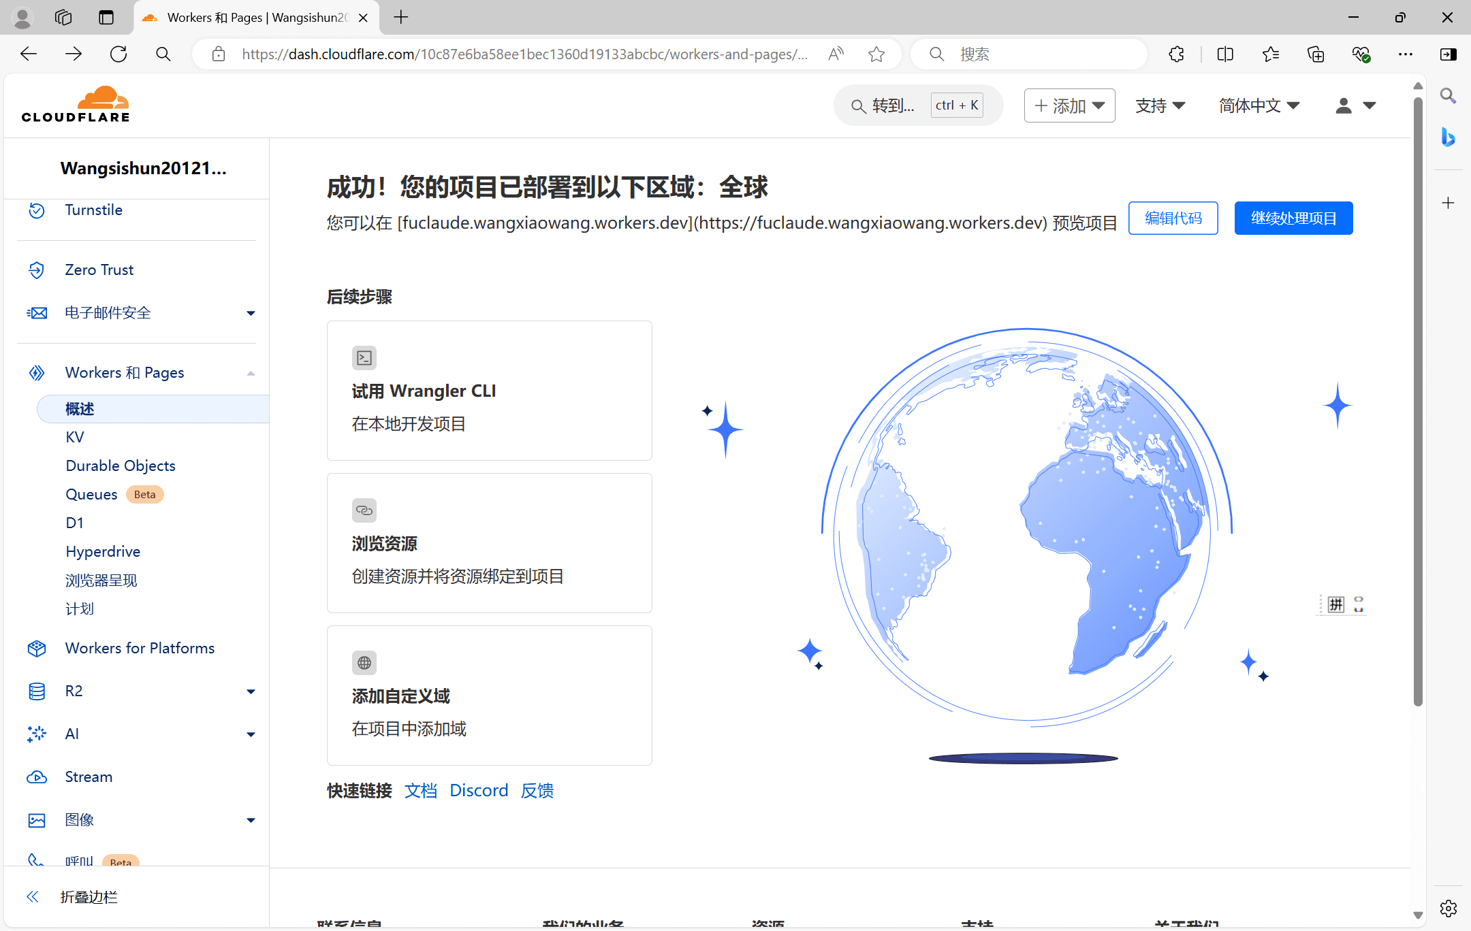Click the Turnstile sidebar icon
This screenshot has height=931, width=1471.
[37, 210]
